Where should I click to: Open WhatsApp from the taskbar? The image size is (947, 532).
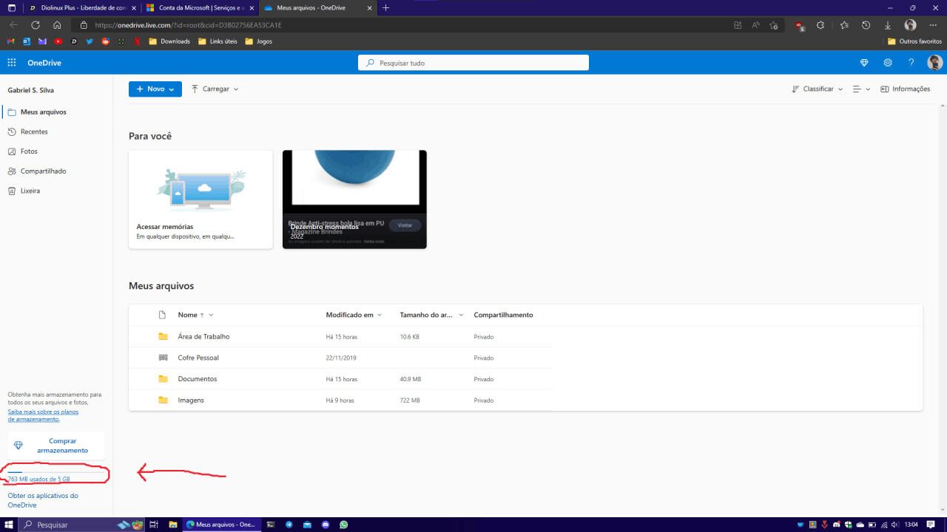click(x=344, y=525)
